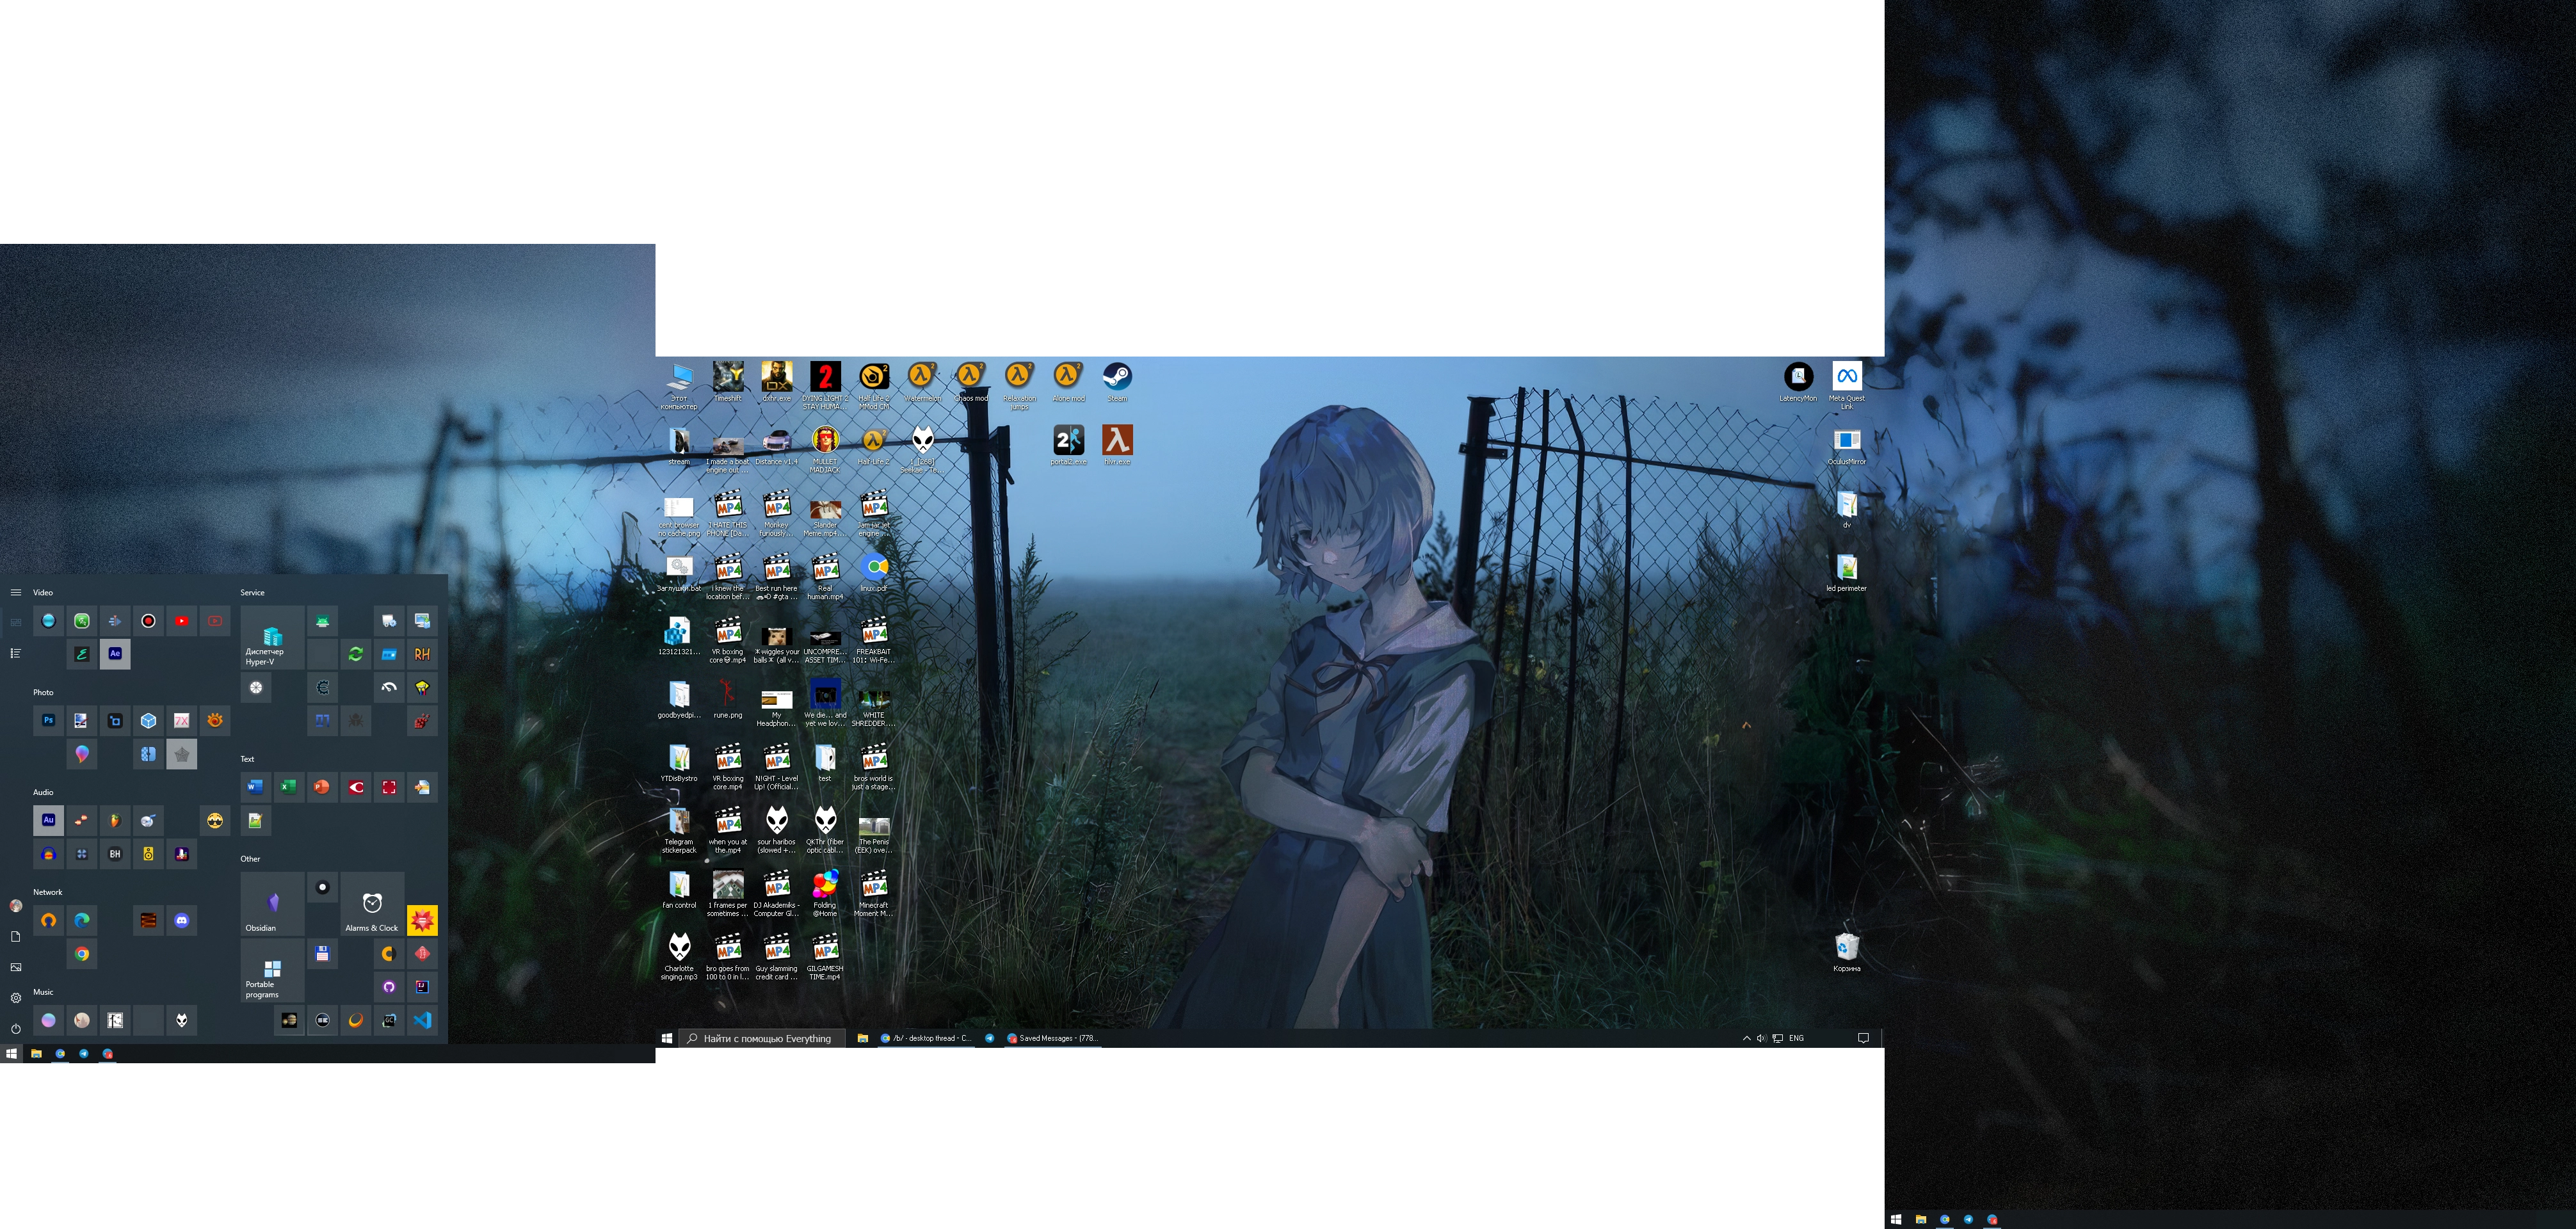Image resolution: width=2576 pixels, height=1229 pixels.
Task: Select Watermelon Half-Life mod shortcut
Action: pos(922,382)
